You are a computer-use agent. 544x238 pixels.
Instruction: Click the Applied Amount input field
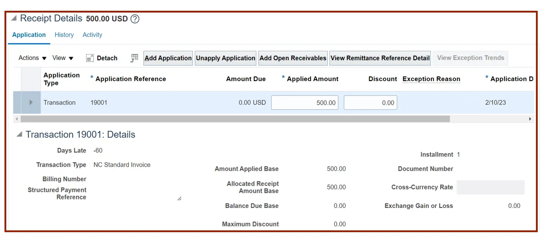pyautogui.click(x=305, y=103)
